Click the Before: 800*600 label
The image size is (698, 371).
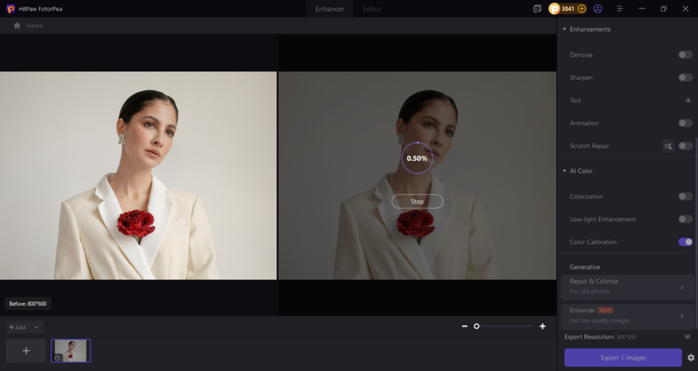pyautogui.click(x=27, y=304)
